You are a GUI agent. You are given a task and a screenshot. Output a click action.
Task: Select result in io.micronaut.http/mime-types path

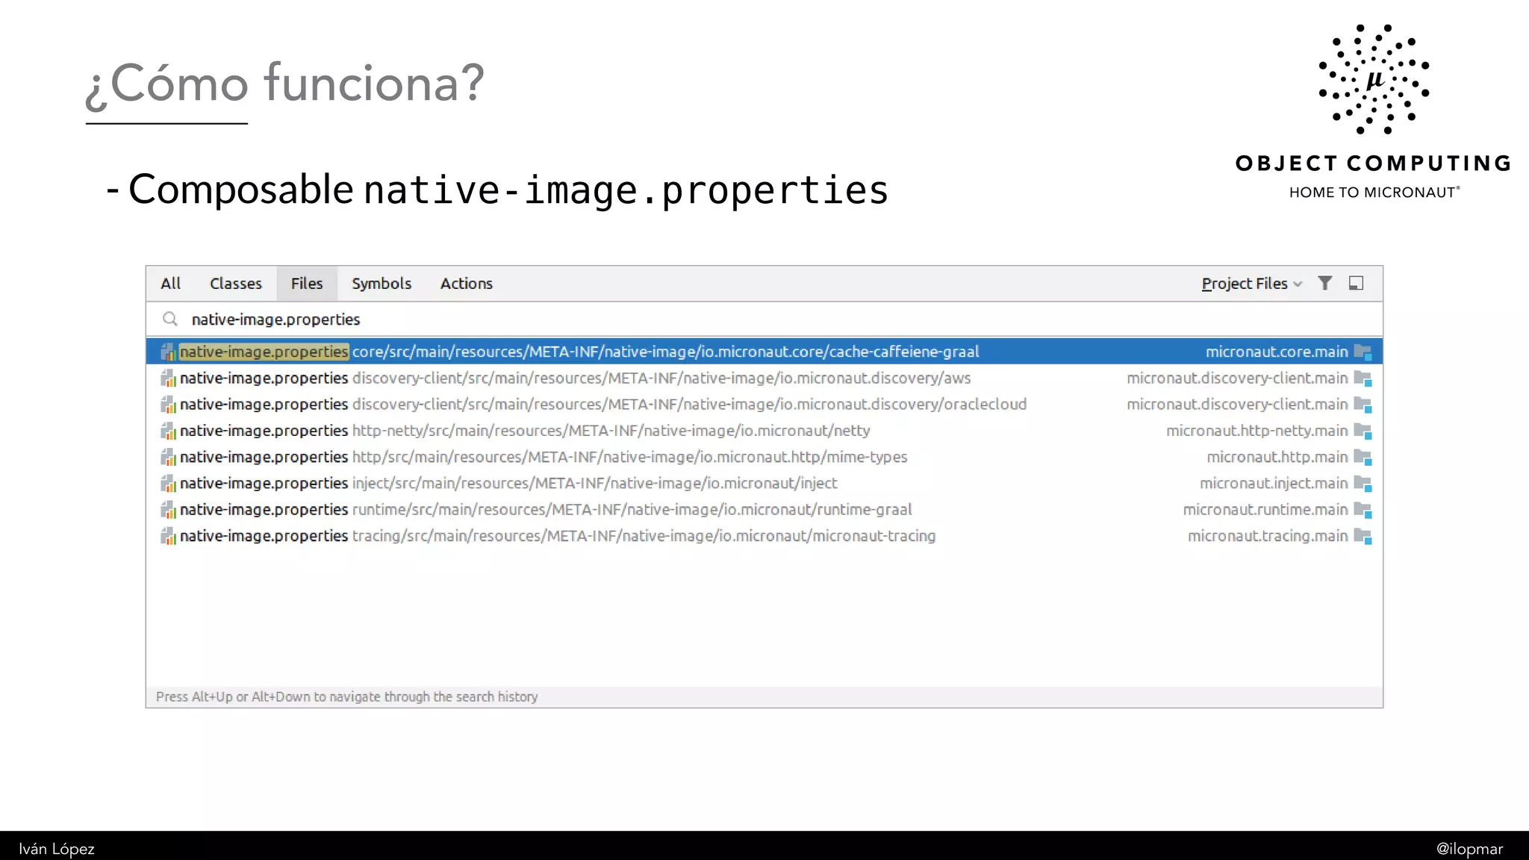click(x=764, y=457)
